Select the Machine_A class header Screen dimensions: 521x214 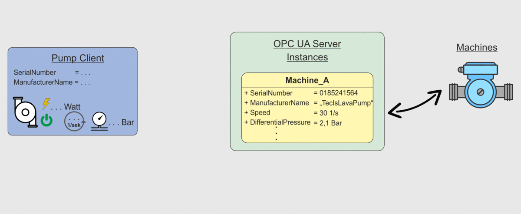point(307,80)
